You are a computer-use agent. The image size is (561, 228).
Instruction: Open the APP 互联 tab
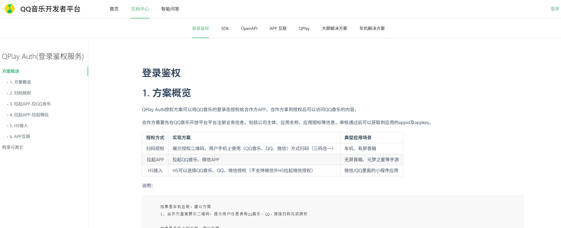point(278,28)
